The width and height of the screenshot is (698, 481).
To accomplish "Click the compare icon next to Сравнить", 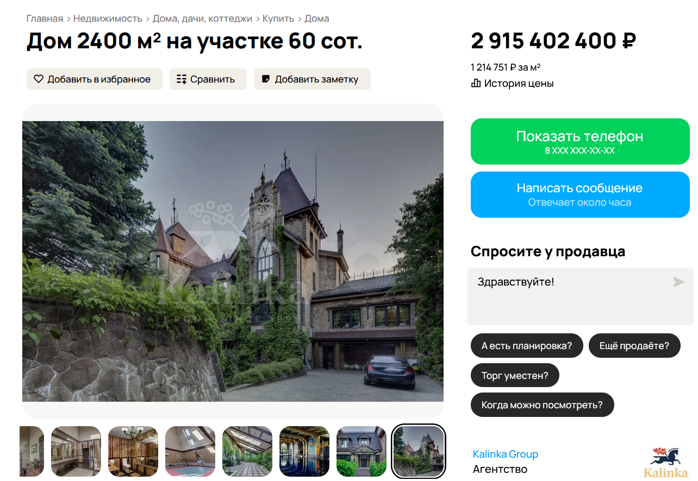I will coord(182,79).
